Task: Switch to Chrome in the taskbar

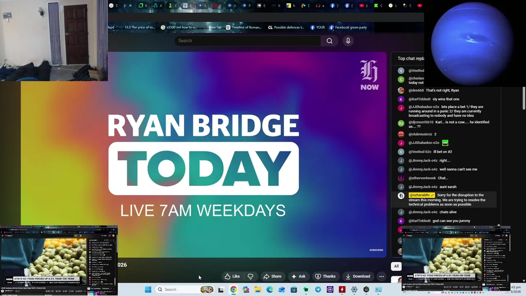Action: (233, 289)
